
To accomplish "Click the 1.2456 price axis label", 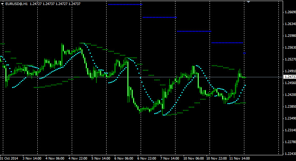I will (x=290, y=83).
